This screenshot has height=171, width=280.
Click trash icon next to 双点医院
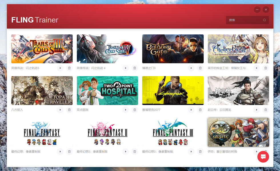[135, 110]
